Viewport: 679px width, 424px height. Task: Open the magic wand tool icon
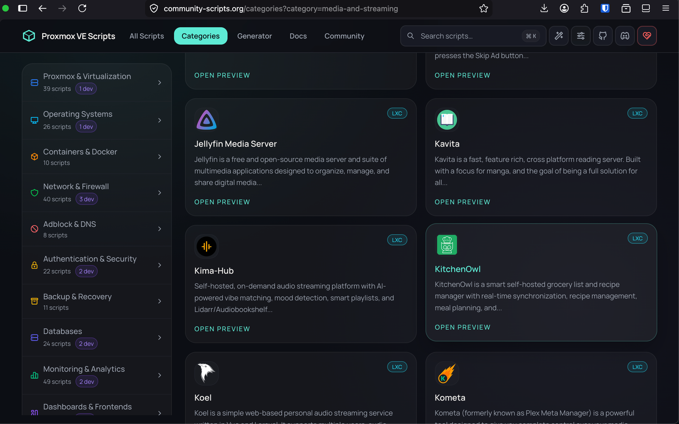[559, 36]
